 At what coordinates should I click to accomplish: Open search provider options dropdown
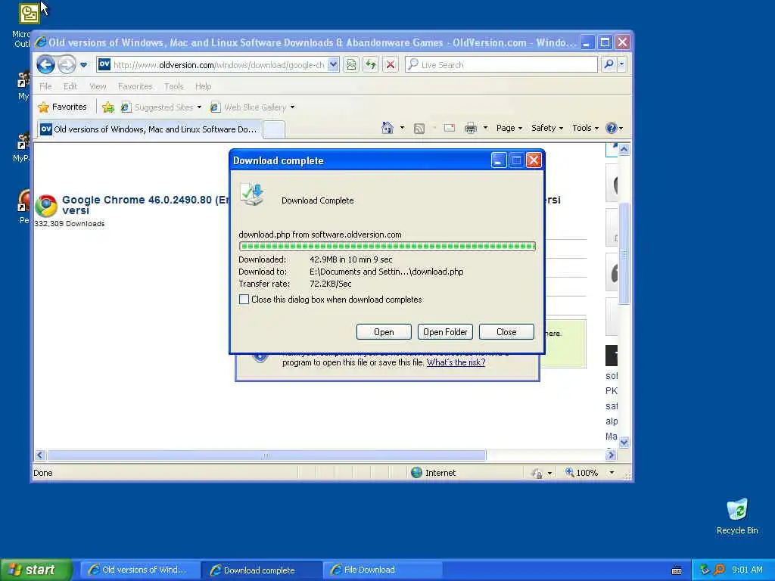(622, 65)
